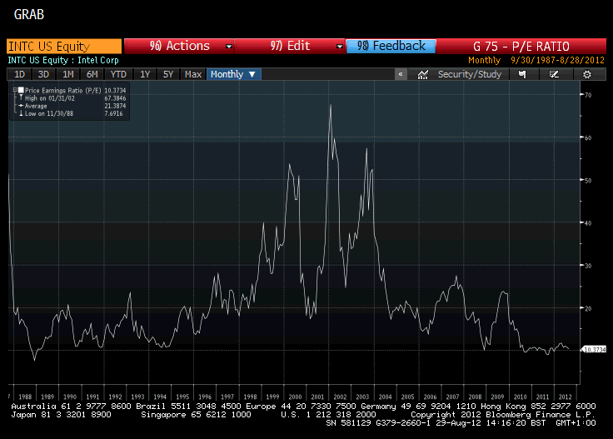
Task: Click the Feedback button
Action: pyautogui.click(x=391, y=46)
